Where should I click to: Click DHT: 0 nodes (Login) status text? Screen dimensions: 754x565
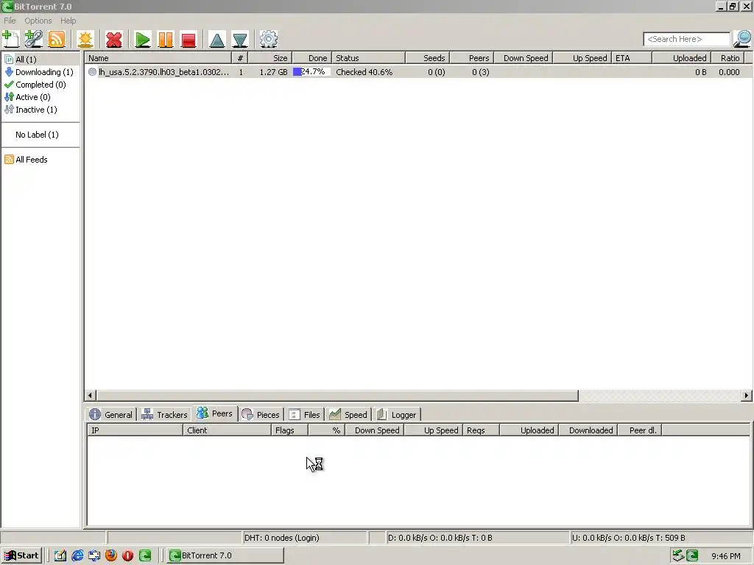click(282, 538)
